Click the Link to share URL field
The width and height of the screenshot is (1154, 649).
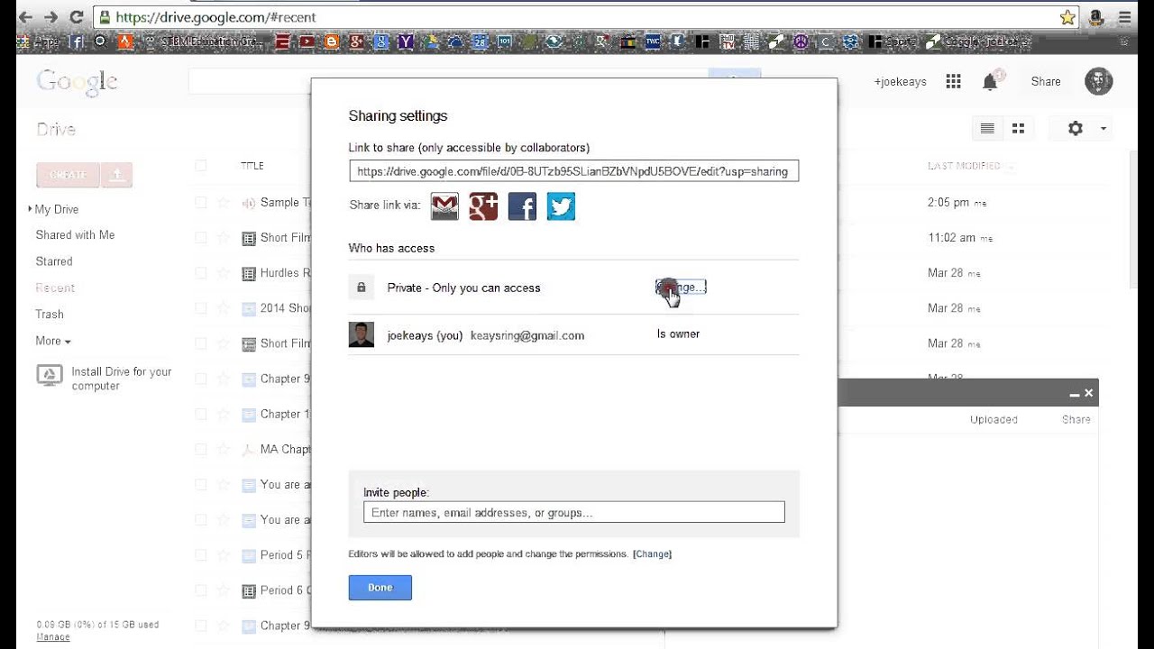tap(573, 171)
